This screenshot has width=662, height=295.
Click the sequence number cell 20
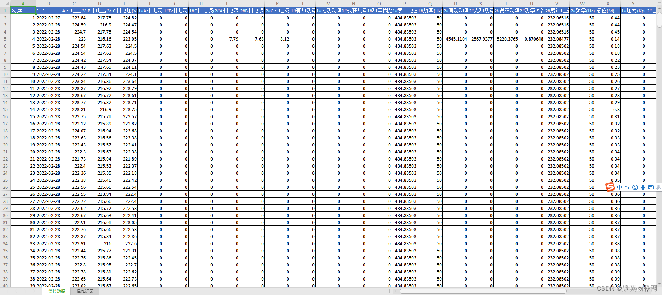click(23, 152)
